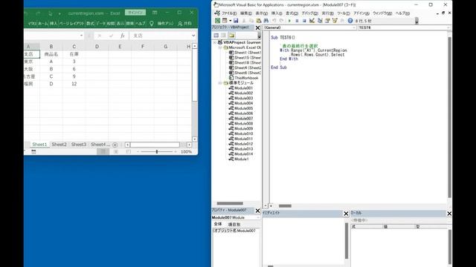This screenshot has width=476, height=267.
Task: Click the Reset stop icon in VBA toolbar
Action: click(x=304, y=21)
